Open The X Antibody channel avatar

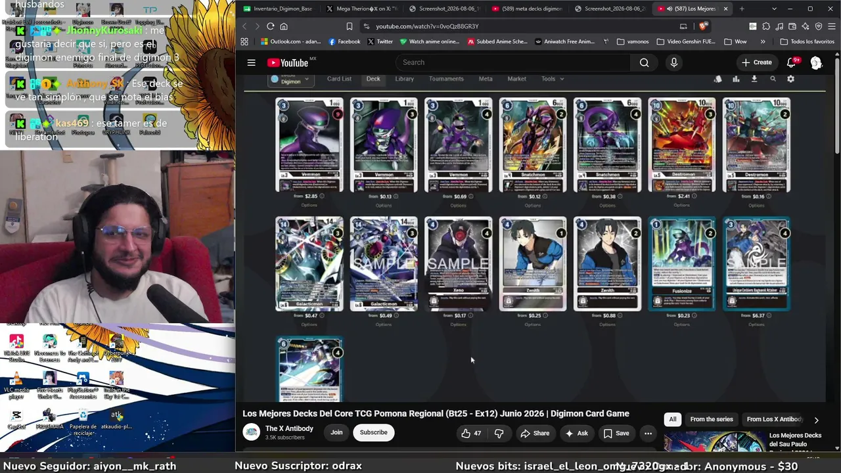point(252,432)
